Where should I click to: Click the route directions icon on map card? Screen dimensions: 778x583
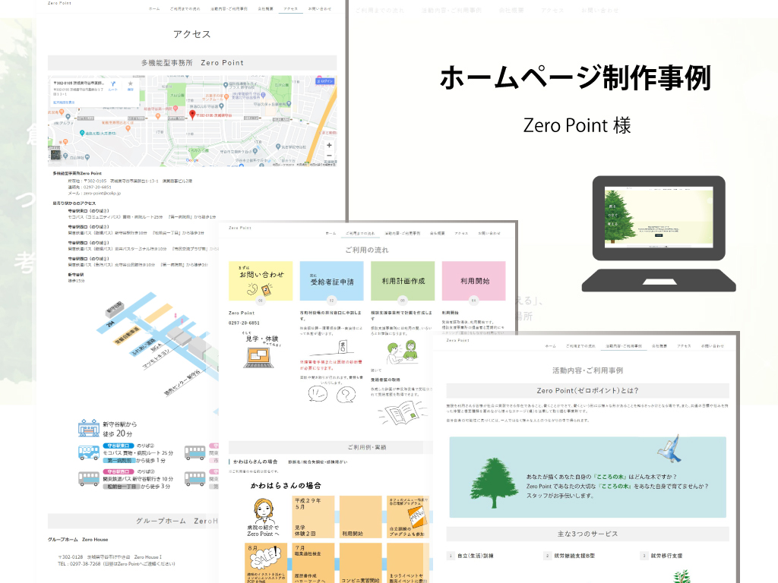click(113, 84)
